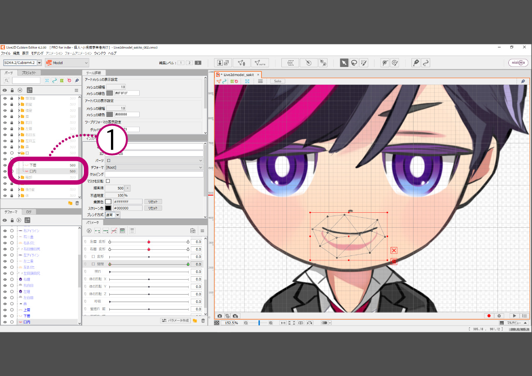Click the automatic mesh generator AUTO icon
The width and height of the screenshot is (532, 376).
coord(260,63)
